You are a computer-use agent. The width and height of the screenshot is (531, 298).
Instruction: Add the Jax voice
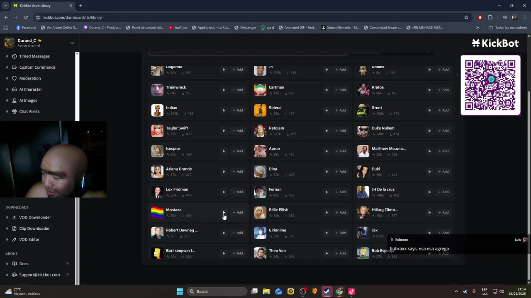(x=443, y=233)
